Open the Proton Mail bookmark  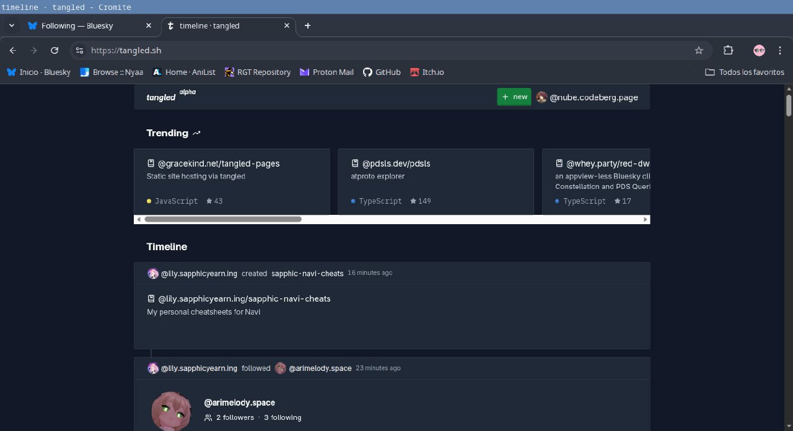[x=326, y=72]
